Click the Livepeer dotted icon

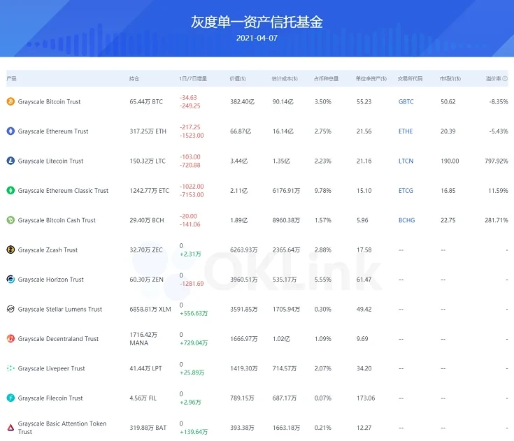pos(10,368)
